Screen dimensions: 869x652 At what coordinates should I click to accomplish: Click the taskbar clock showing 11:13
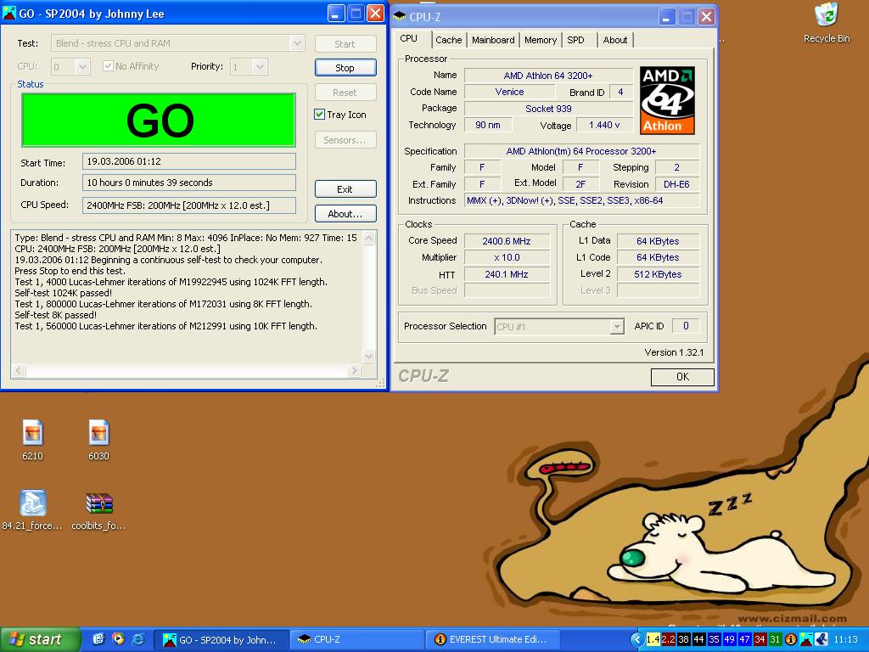click(845, 640)
